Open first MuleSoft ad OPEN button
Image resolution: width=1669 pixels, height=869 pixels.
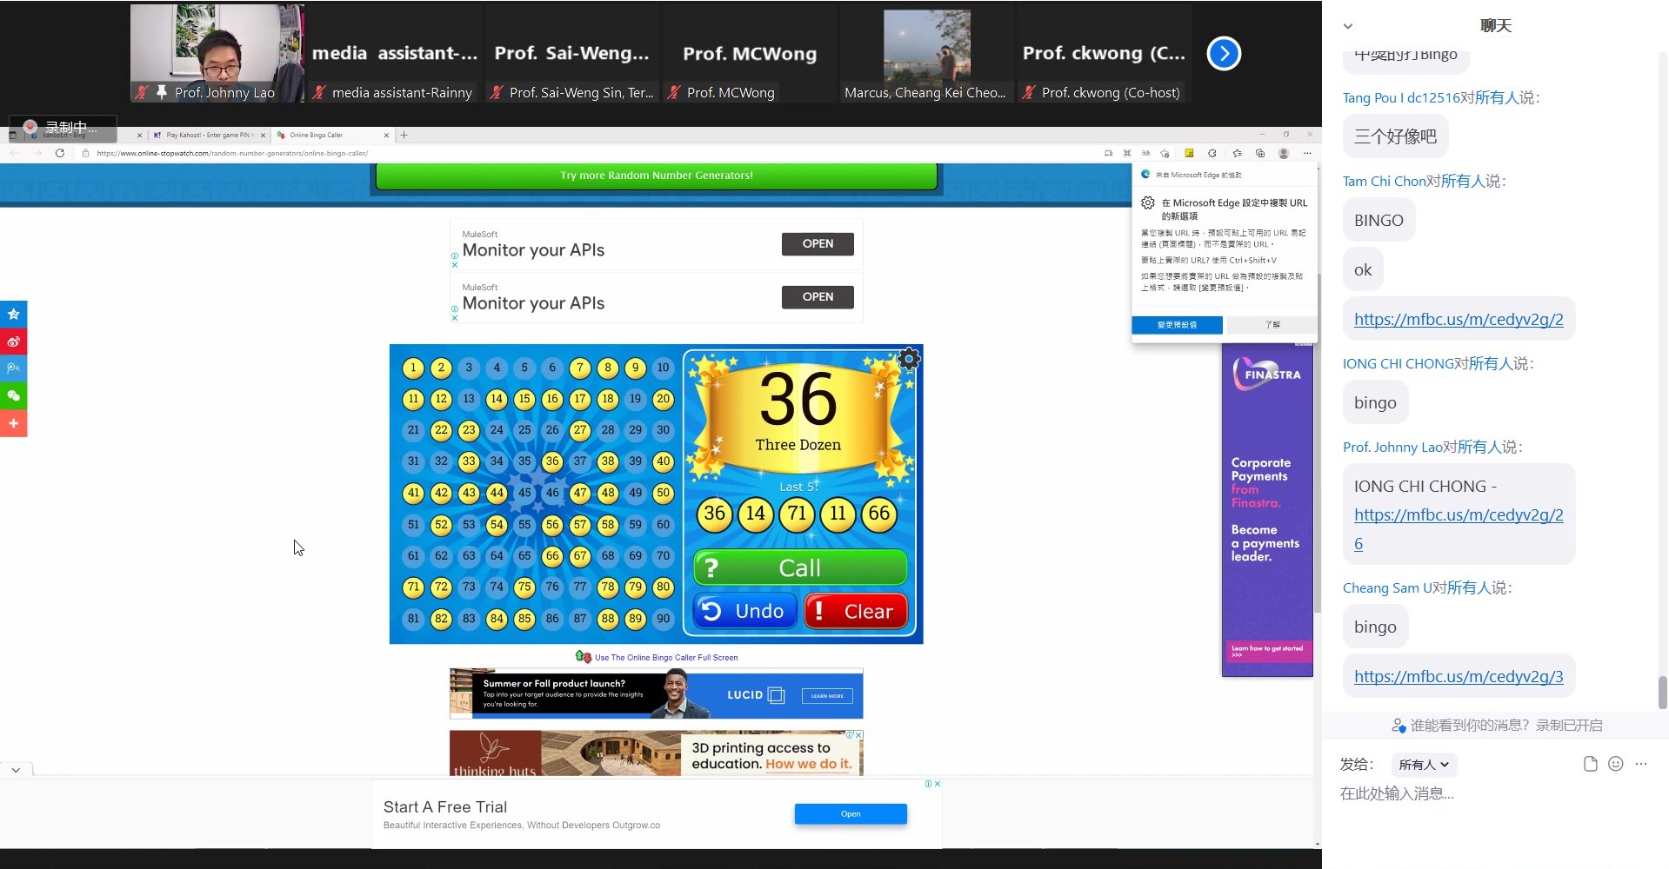coord(818,244)
